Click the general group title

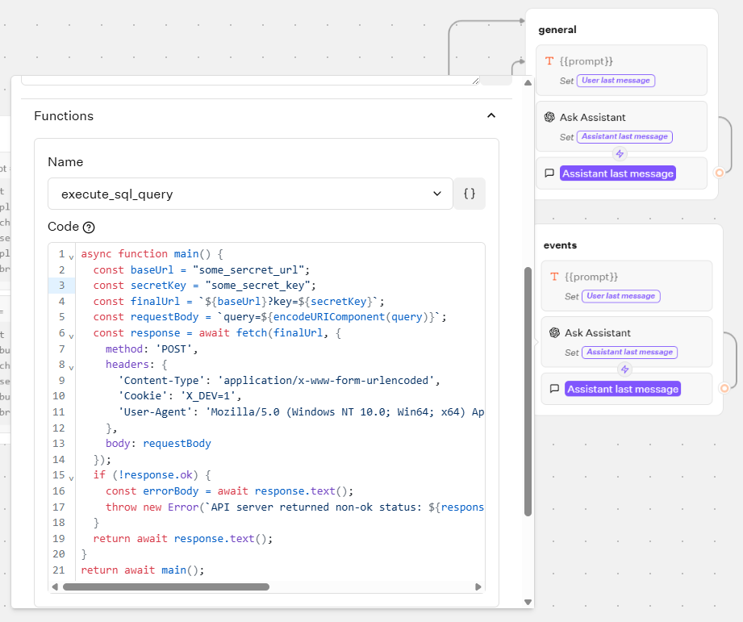557,30
